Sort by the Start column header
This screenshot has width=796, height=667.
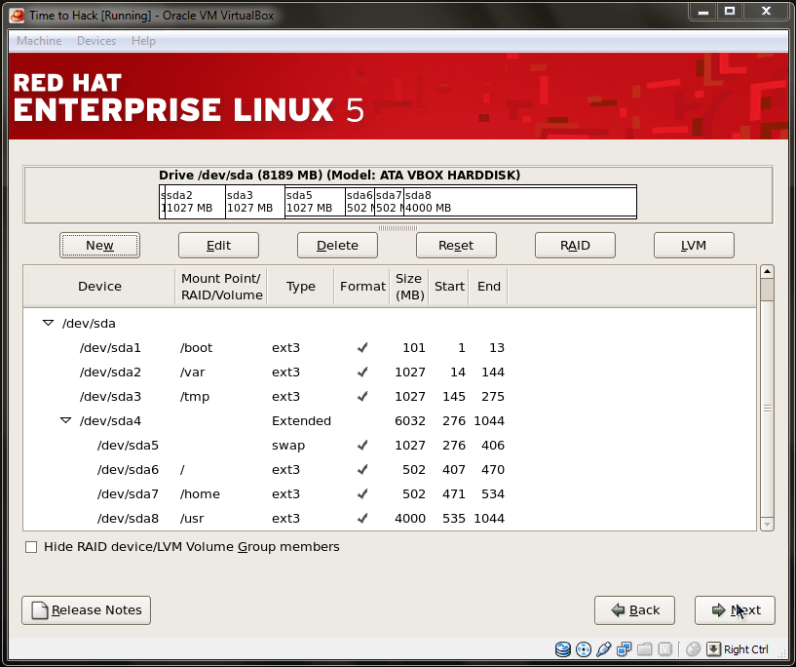point(449,287)
